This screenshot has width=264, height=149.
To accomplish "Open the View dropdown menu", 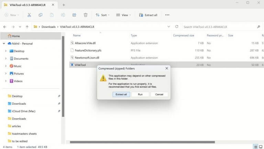I will [x=123, y=15].
